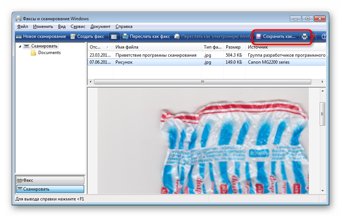Click preview scroll up arrow

(x=323, y=91)
